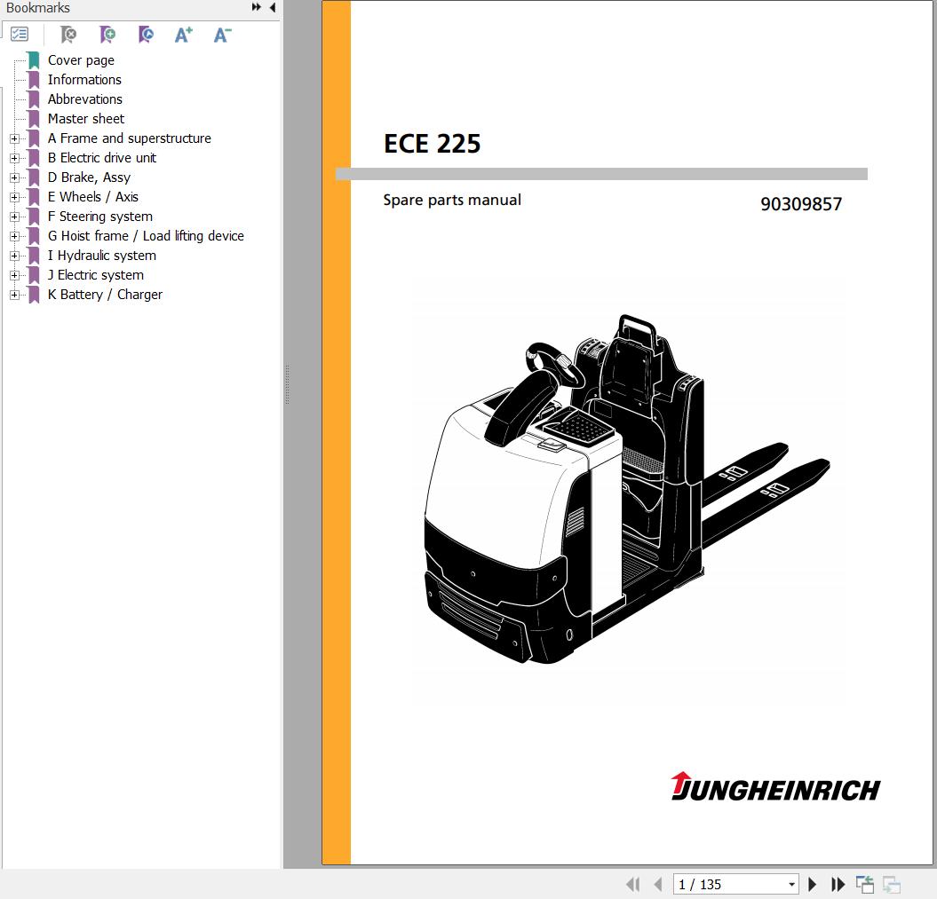The image size is (937, 899).
Task: Go to the next page arrow
Action: coord(812,884)
